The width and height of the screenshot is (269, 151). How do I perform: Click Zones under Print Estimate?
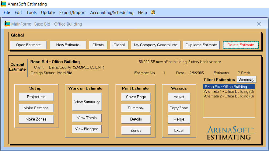[x=136, y=131]
